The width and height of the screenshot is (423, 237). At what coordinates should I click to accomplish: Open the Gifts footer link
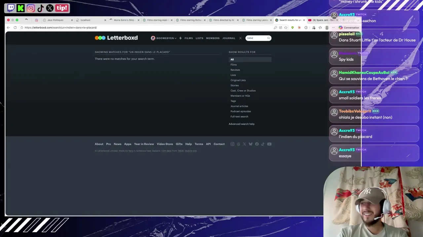click(x=179, y=144)
